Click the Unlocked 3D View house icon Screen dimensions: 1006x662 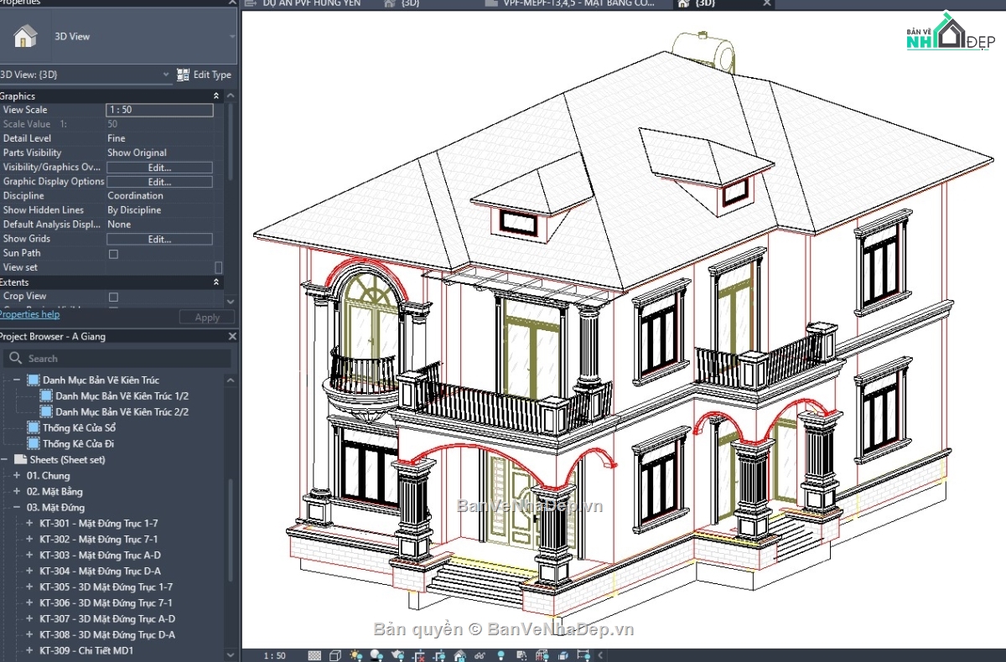[x=459, y=655]
